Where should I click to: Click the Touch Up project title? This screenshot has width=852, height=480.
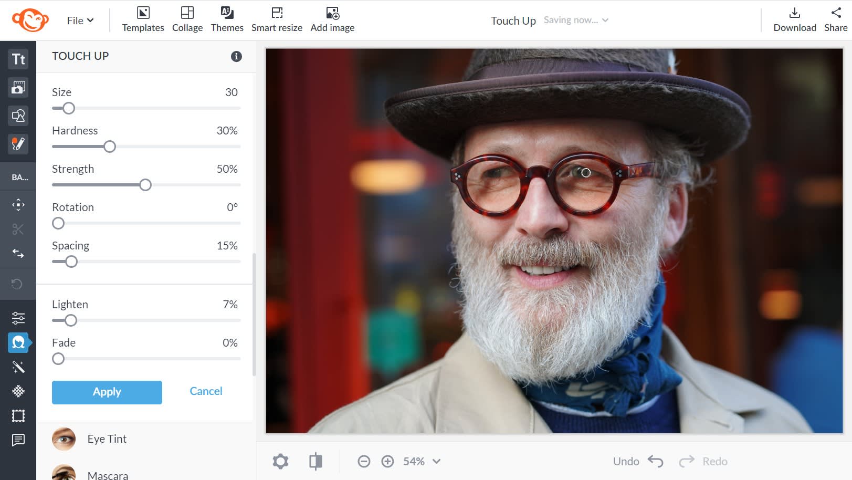[x=513, y=20]
